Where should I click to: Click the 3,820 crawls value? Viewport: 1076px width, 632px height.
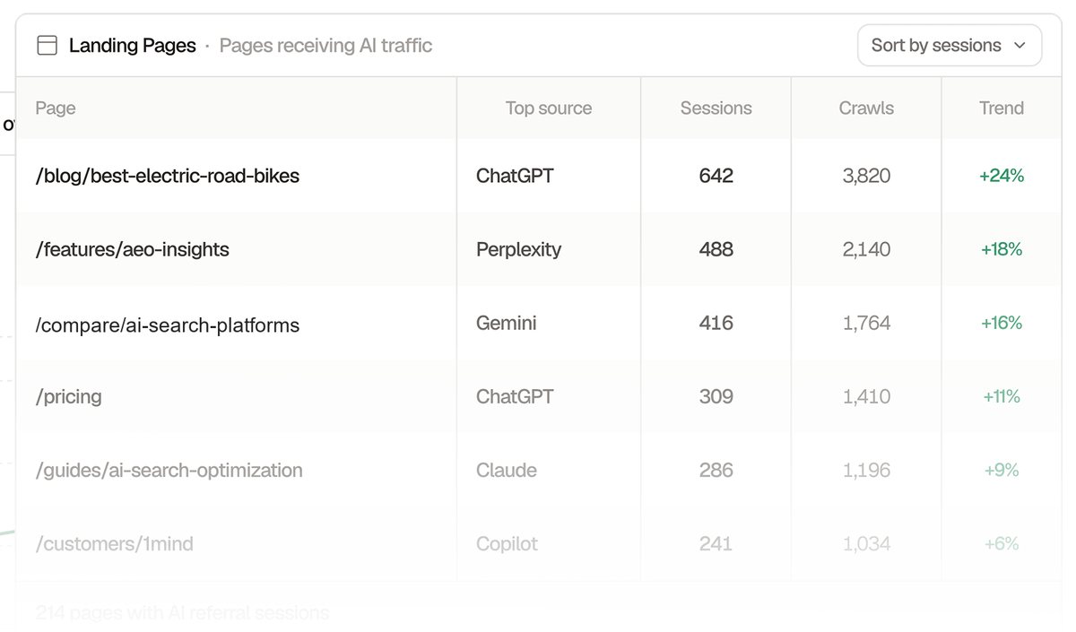point(866,176)
